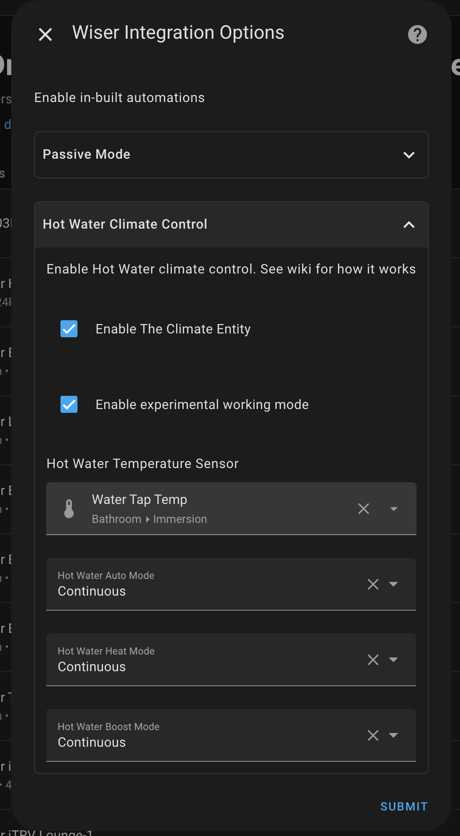The height and width of the screenshot is (836, 460).
Task: Clear the Water Tap Temp sensor selection
Action: [364, 509]
